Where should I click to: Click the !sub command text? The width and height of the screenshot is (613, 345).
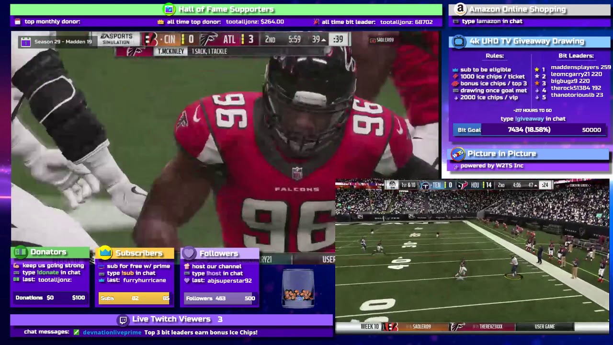point(128,273)
